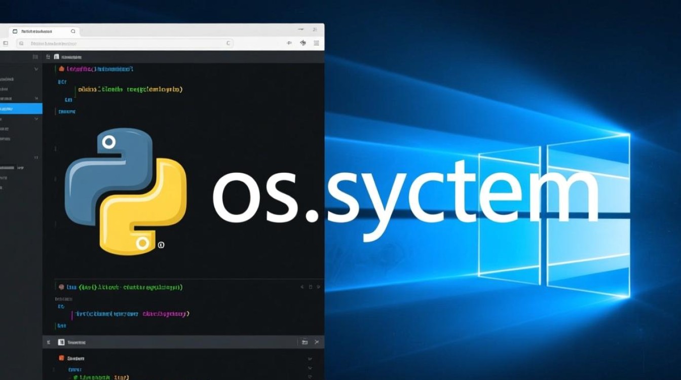Click the file icon on the editor tab
Image resolution: width=681 pixels, height=380 pixels.
[55, 56]
